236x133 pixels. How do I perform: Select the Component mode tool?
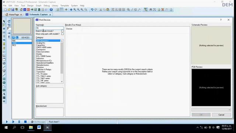4,25
